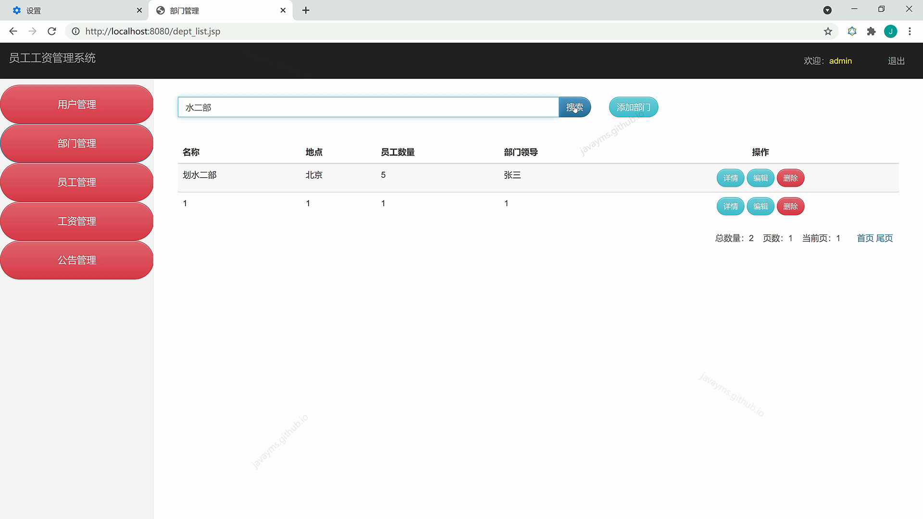Open the browser extensions puzzle icon
Viewport: 923px width, 519px height.
[x=872, y=31]
